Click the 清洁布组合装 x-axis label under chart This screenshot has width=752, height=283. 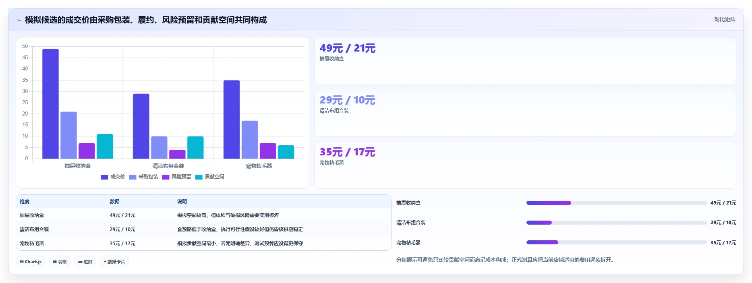(168, 166)
